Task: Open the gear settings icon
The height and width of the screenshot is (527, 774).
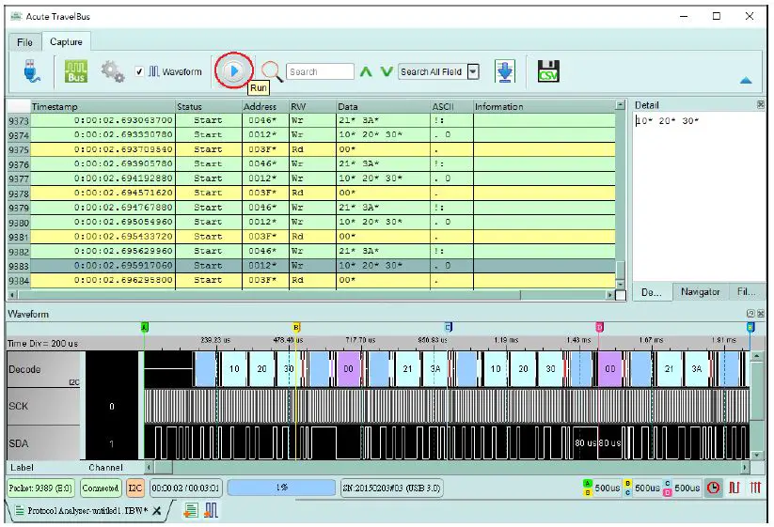Action: (x=113, y=71)
